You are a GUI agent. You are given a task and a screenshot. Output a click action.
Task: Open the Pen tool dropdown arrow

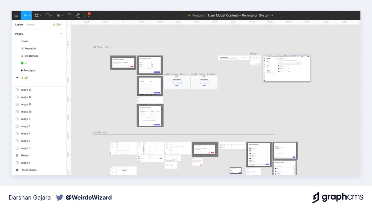[x=62, y=15]
